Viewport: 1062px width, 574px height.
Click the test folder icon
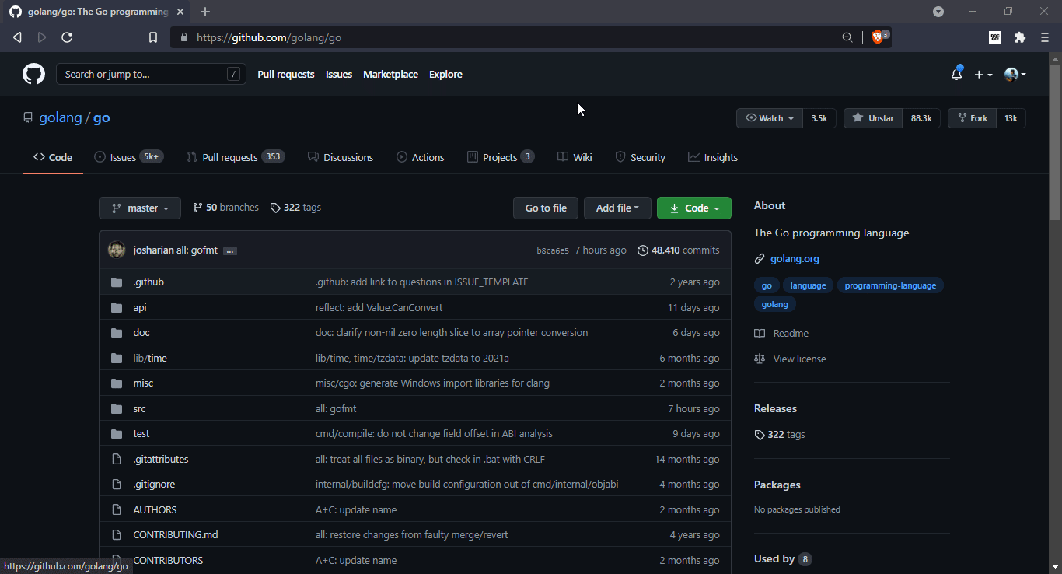(117, 434)
